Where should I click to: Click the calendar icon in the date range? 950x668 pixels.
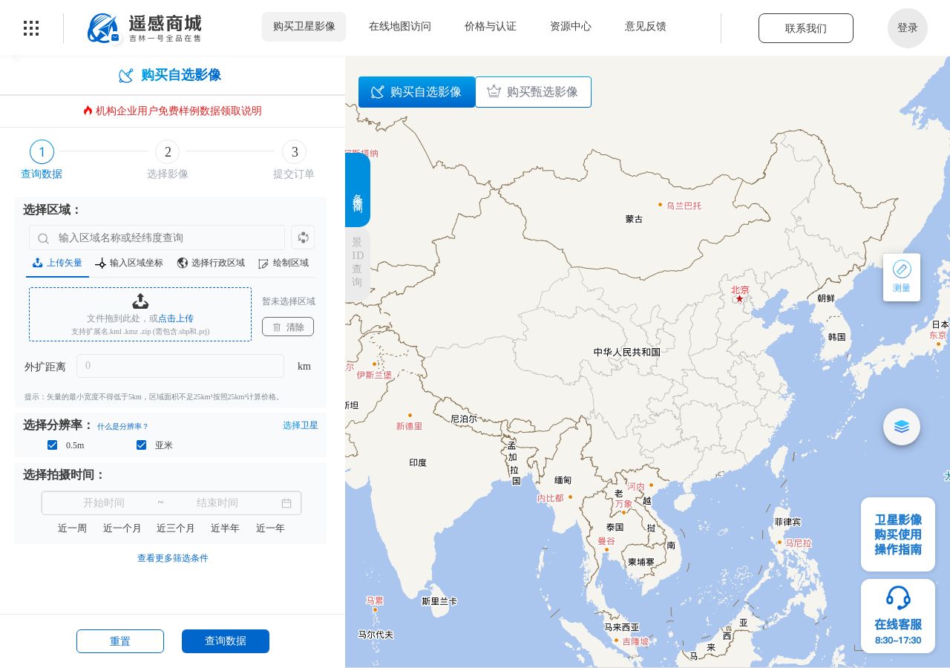pos(286,503)
